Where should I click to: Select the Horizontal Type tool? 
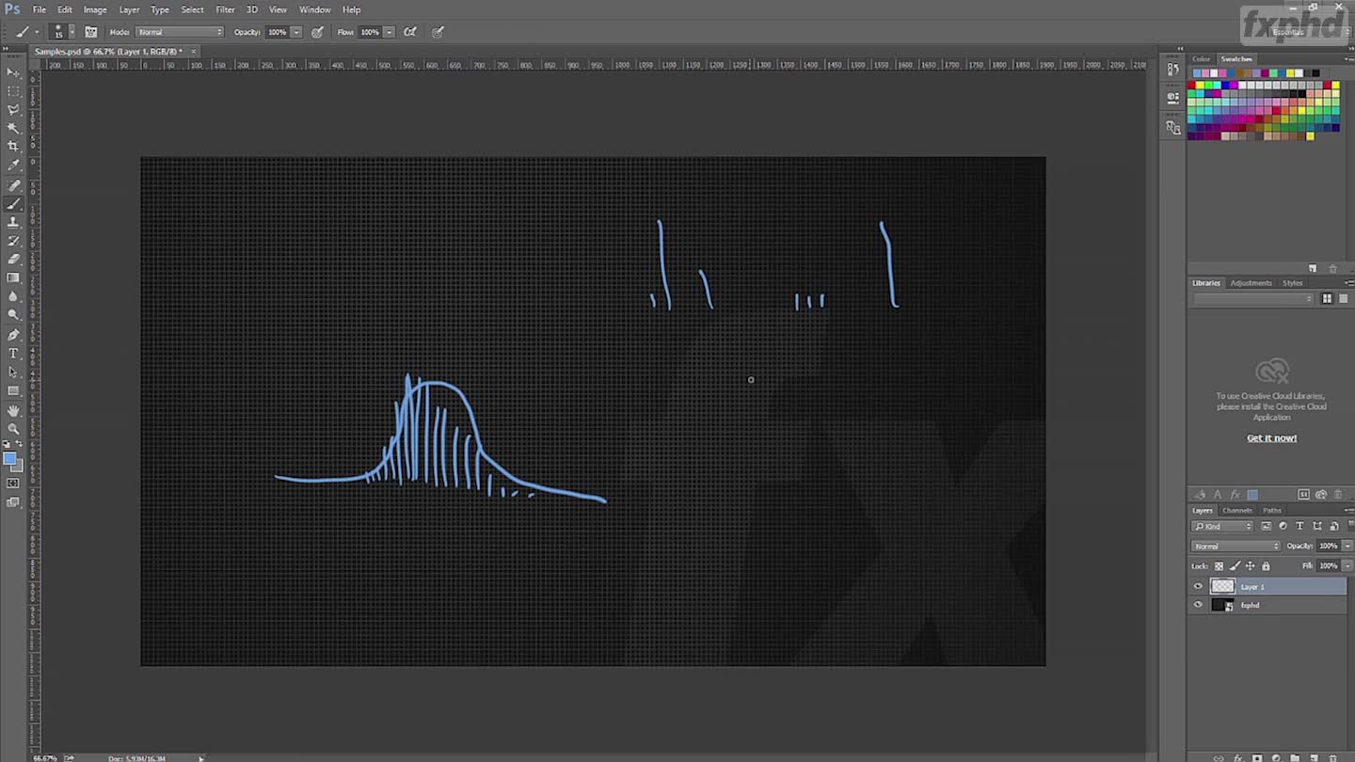[x=13, y=354]
